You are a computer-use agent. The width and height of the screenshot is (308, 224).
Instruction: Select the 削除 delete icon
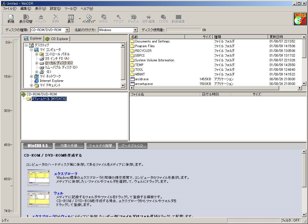(55, 19)
